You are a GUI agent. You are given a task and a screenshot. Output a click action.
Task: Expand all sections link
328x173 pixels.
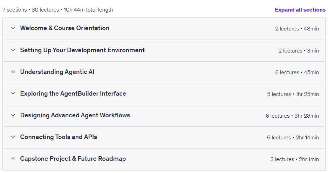point(300,10)
